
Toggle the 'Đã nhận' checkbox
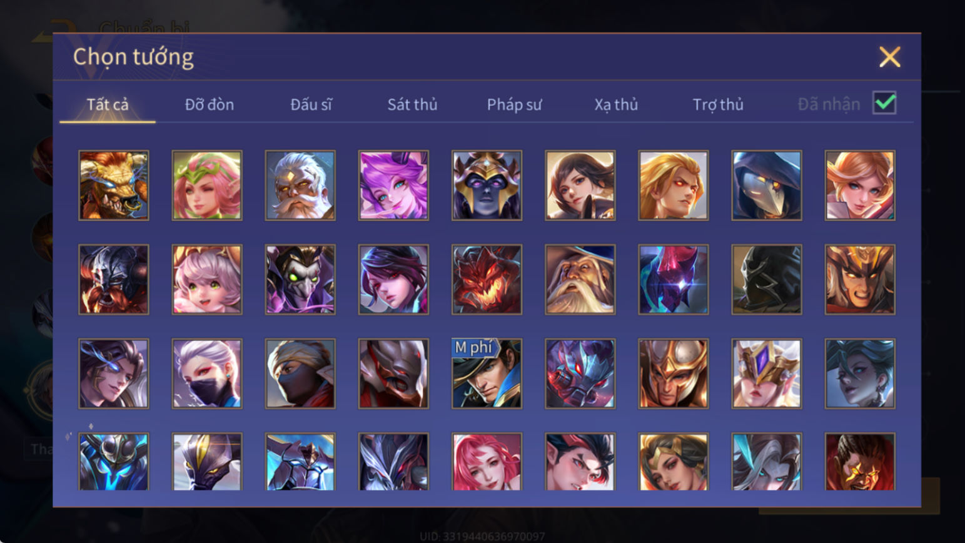pos(884,103)
